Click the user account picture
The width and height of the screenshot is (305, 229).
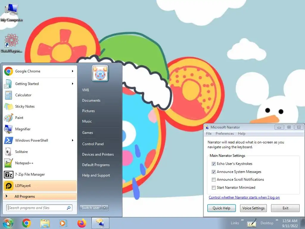tap(100, 73)
